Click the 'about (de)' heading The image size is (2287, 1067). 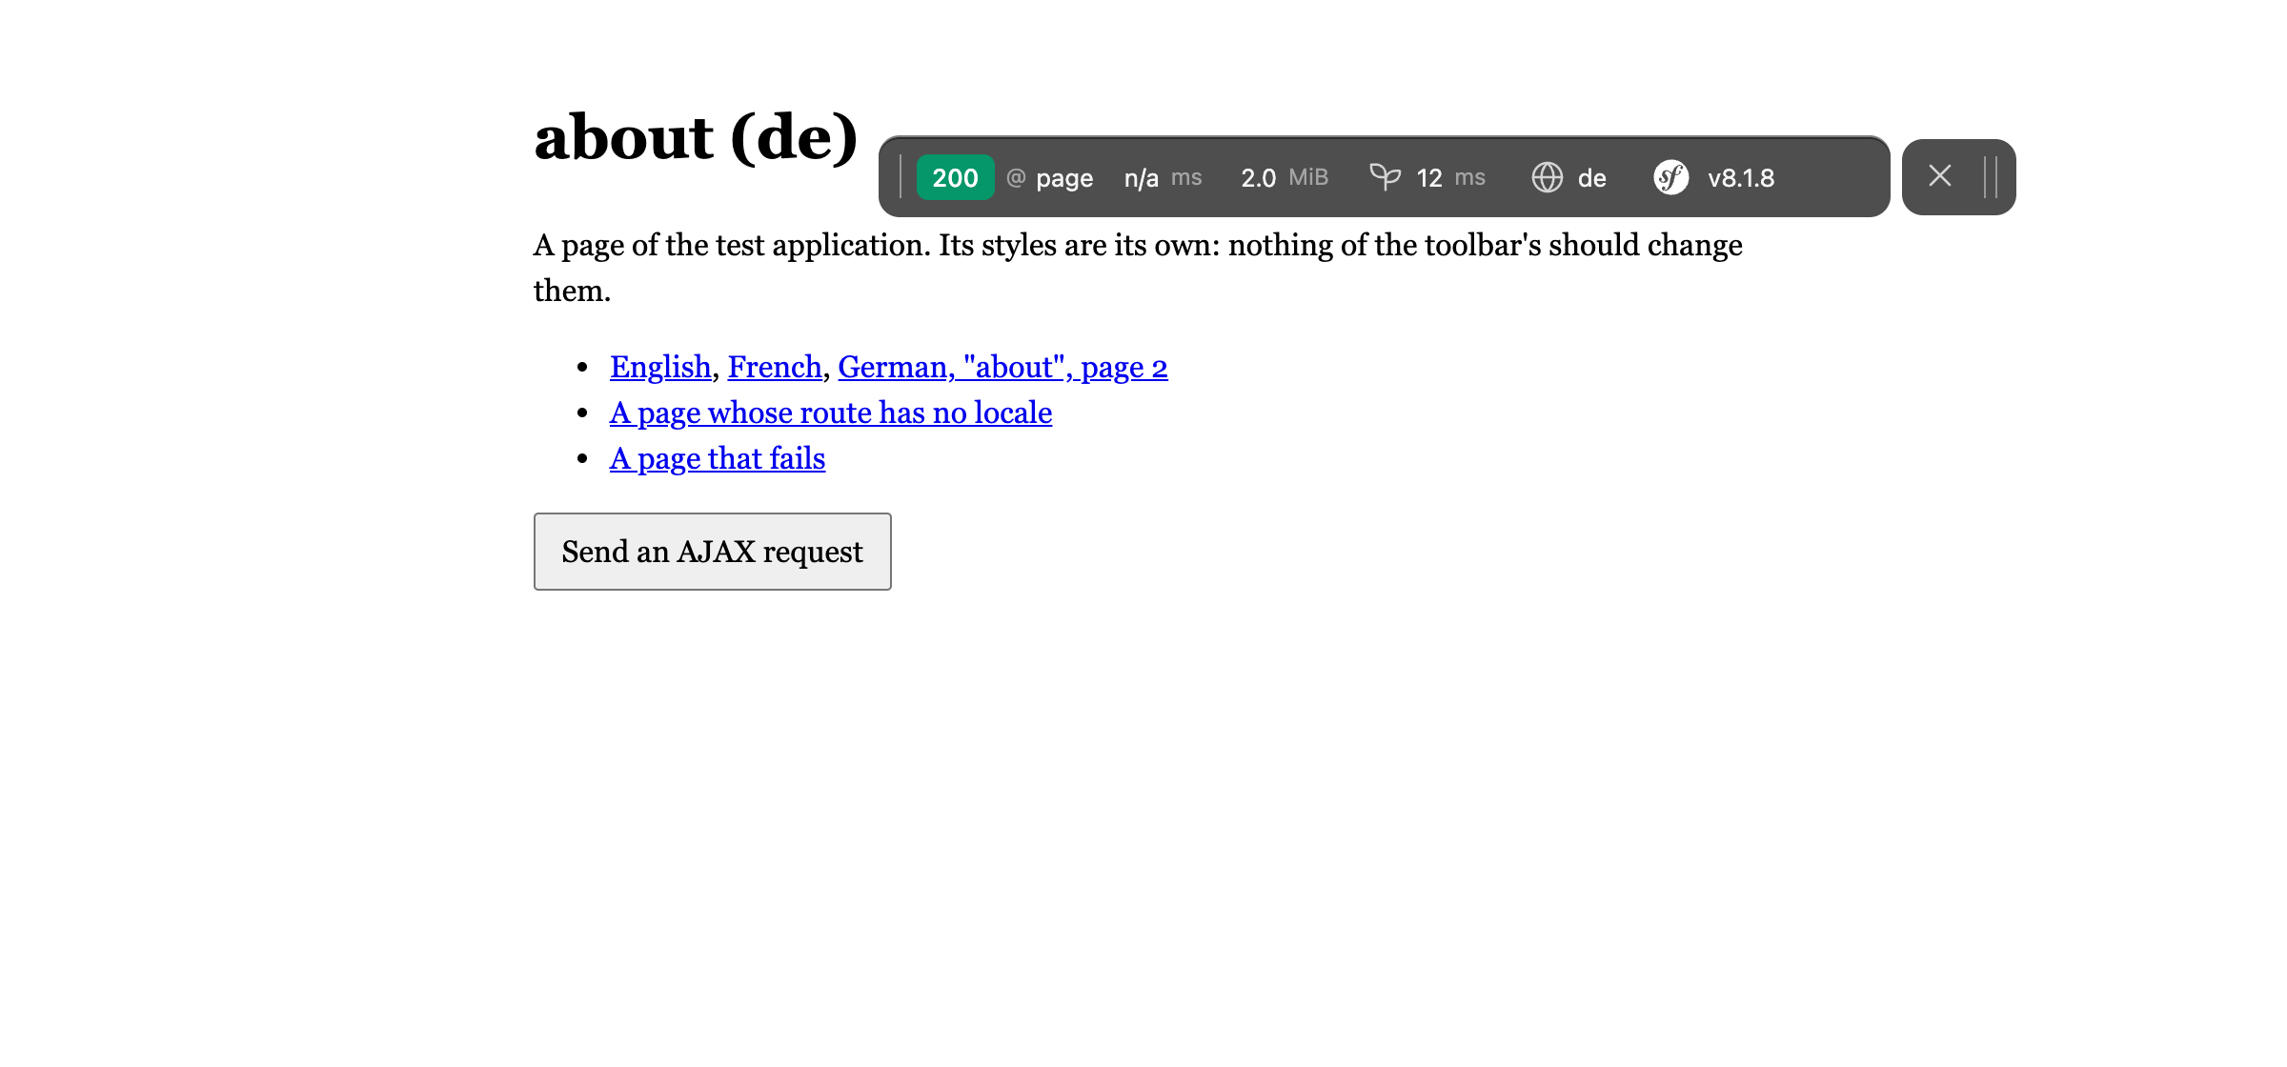[x=696, y=137]
